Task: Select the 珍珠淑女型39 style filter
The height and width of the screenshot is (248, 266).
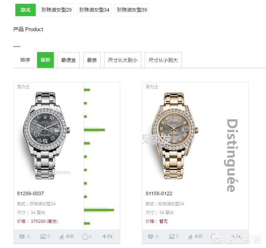Action: click(132, 10)
